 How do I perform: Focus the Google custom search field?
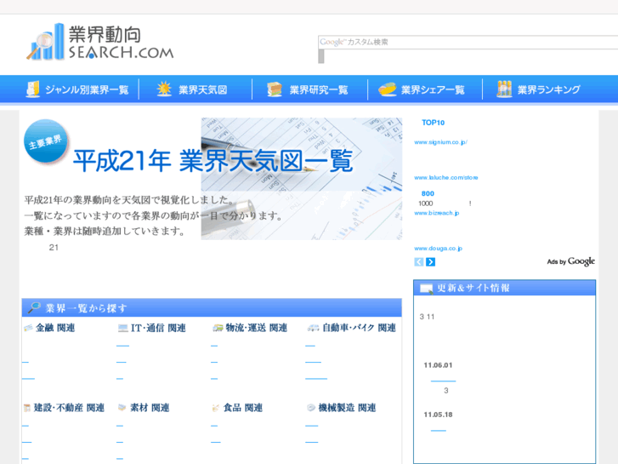coord(466,42)
